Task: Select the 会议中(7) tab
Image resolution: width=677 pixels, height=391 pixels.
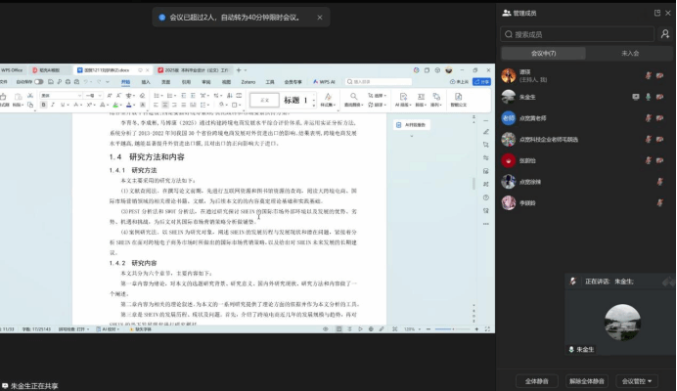Action: tap(544, 53)
